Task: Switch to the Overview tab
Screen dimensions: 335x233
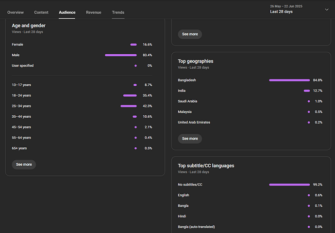Action: point(16,13)
